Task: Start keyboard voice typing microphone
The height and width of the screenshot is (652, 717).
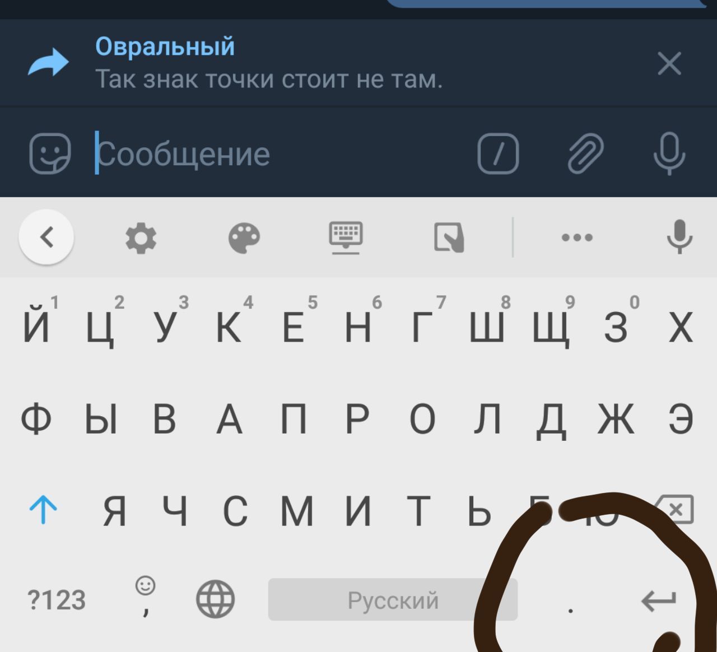Action: pyautogui.click(x=679, y=237)
